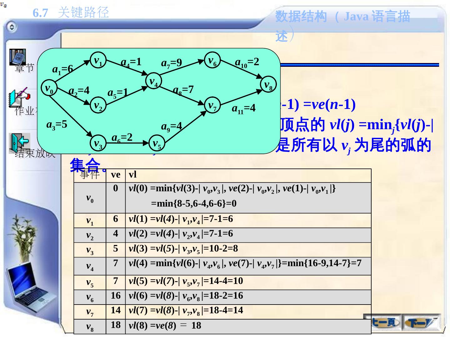The height and width of the screenshot is (337, 450).
Task: Click edge label a9=4
Action: tap(172, 127)
